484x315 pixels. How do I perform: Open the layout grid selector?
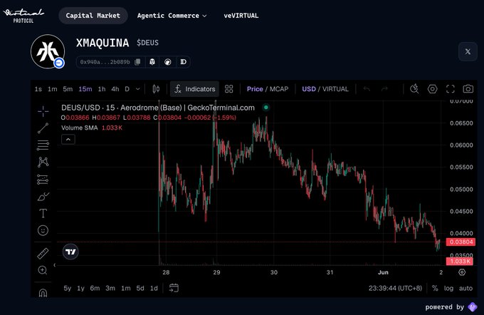228,89
